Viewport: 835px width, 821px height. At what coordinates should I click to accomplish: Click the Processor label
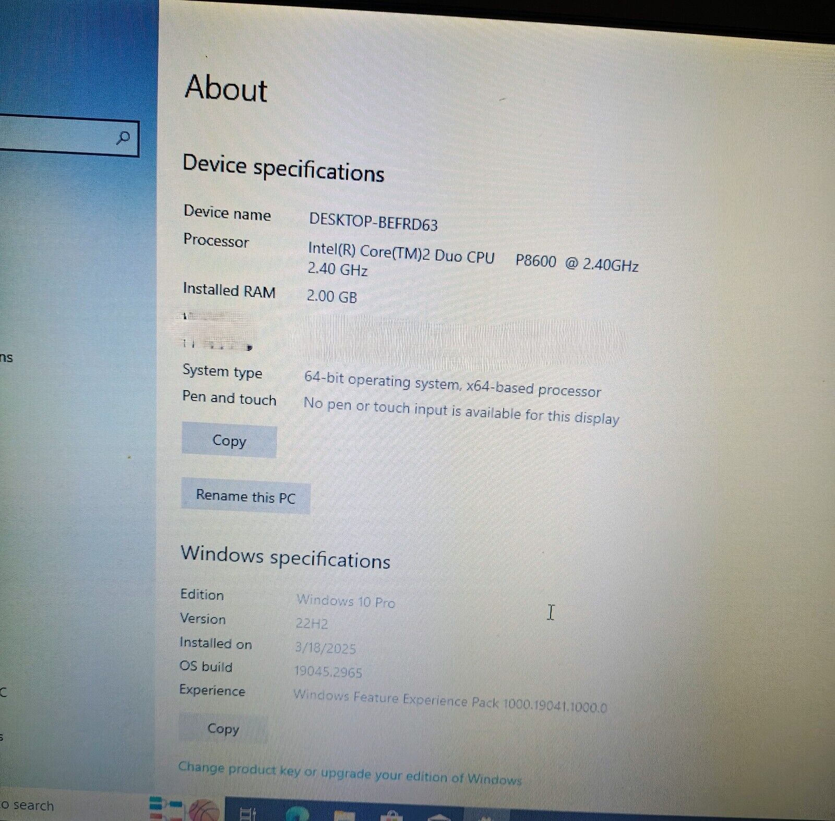216,240
